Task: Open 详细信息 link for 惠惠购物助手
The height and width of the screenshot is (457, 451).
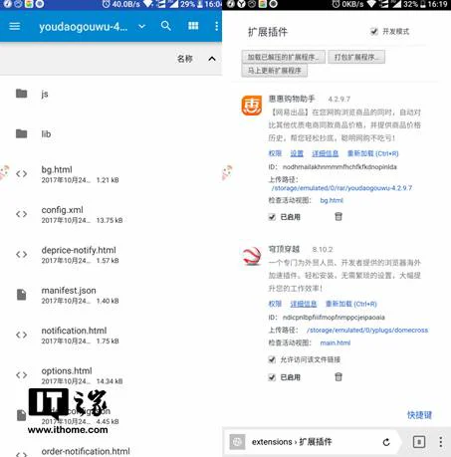Action: coord(326,153)
